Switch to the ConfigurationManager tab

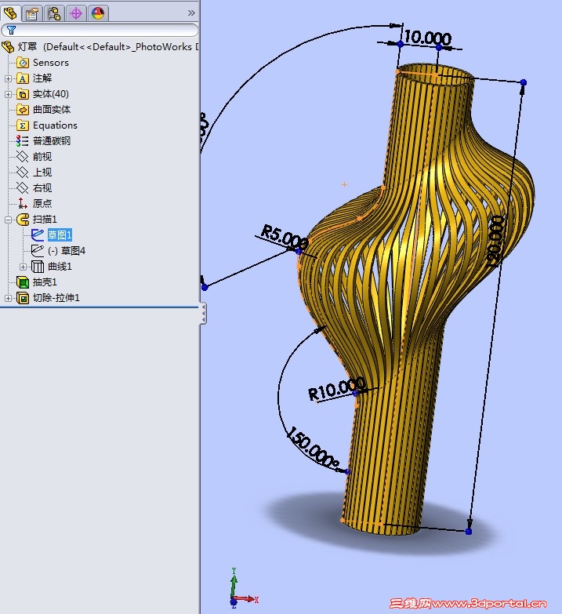54,13
